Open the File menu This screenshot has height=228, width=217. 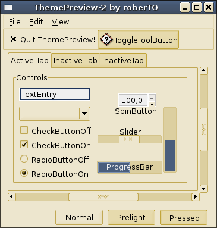15,21
